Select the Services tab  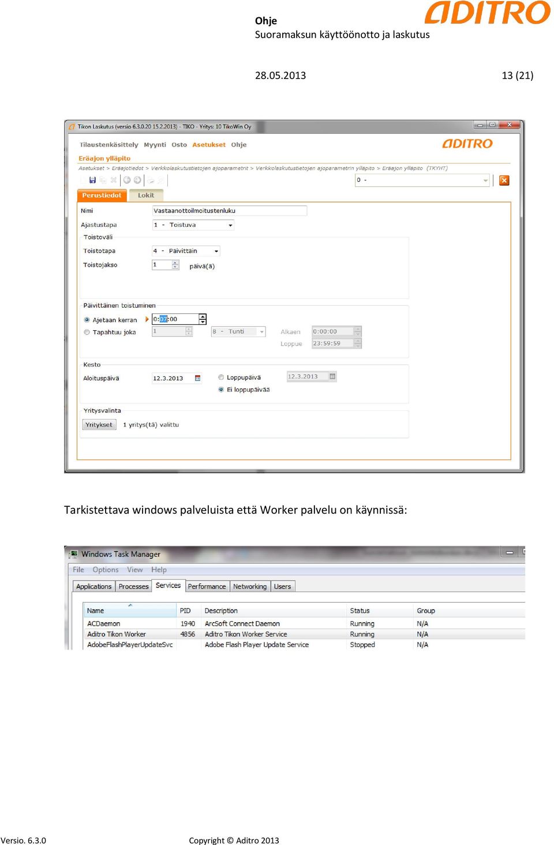click(169, 585)
